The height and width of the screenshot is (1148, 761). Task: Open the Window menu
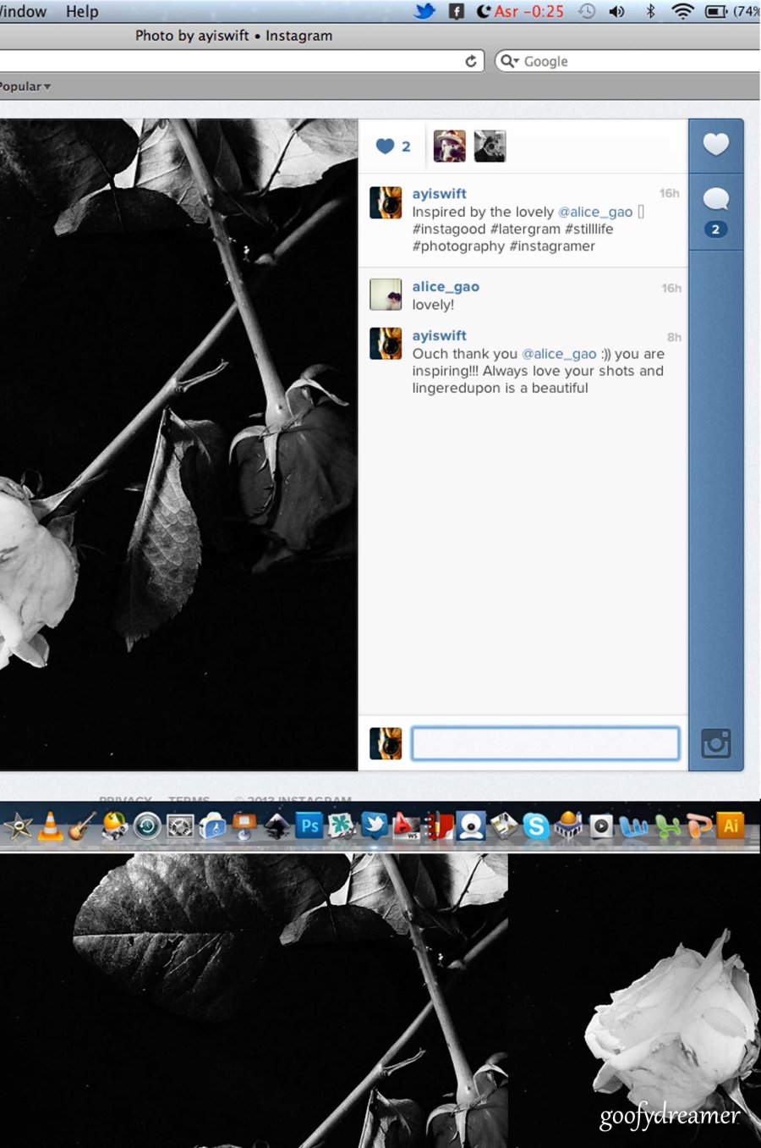[24, 11]
